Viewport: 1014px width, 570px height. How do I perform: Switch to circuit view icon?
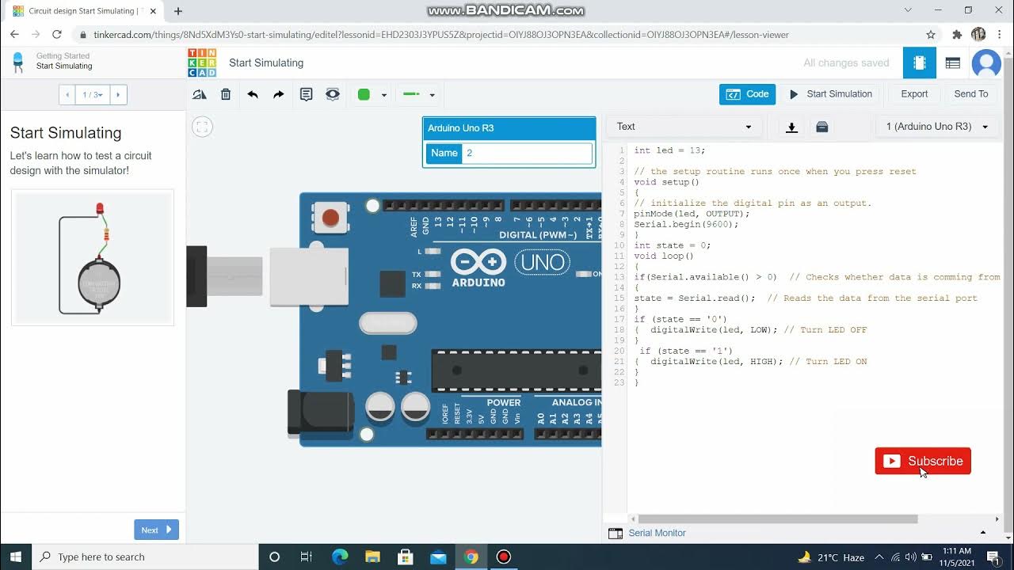[920, 63]
